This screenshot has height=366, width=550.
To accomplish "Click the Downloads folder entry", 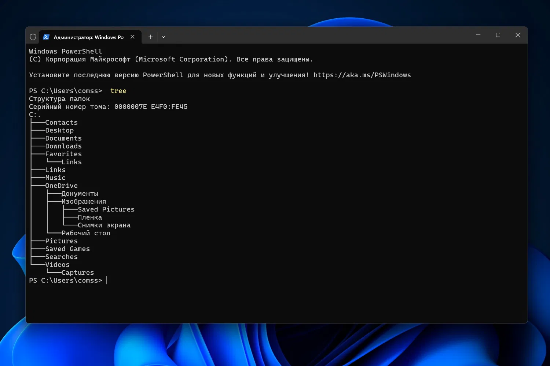I will pyautogui.click(x=63, y=146).
